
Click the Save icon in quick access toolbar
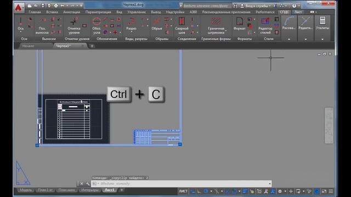tap(43, 5)
